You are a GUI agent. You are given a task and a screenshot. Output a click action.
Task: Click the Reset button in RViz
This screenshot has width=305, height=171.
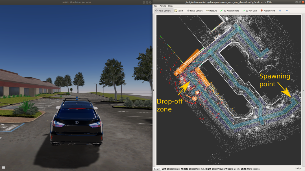(x=157, y=169)
